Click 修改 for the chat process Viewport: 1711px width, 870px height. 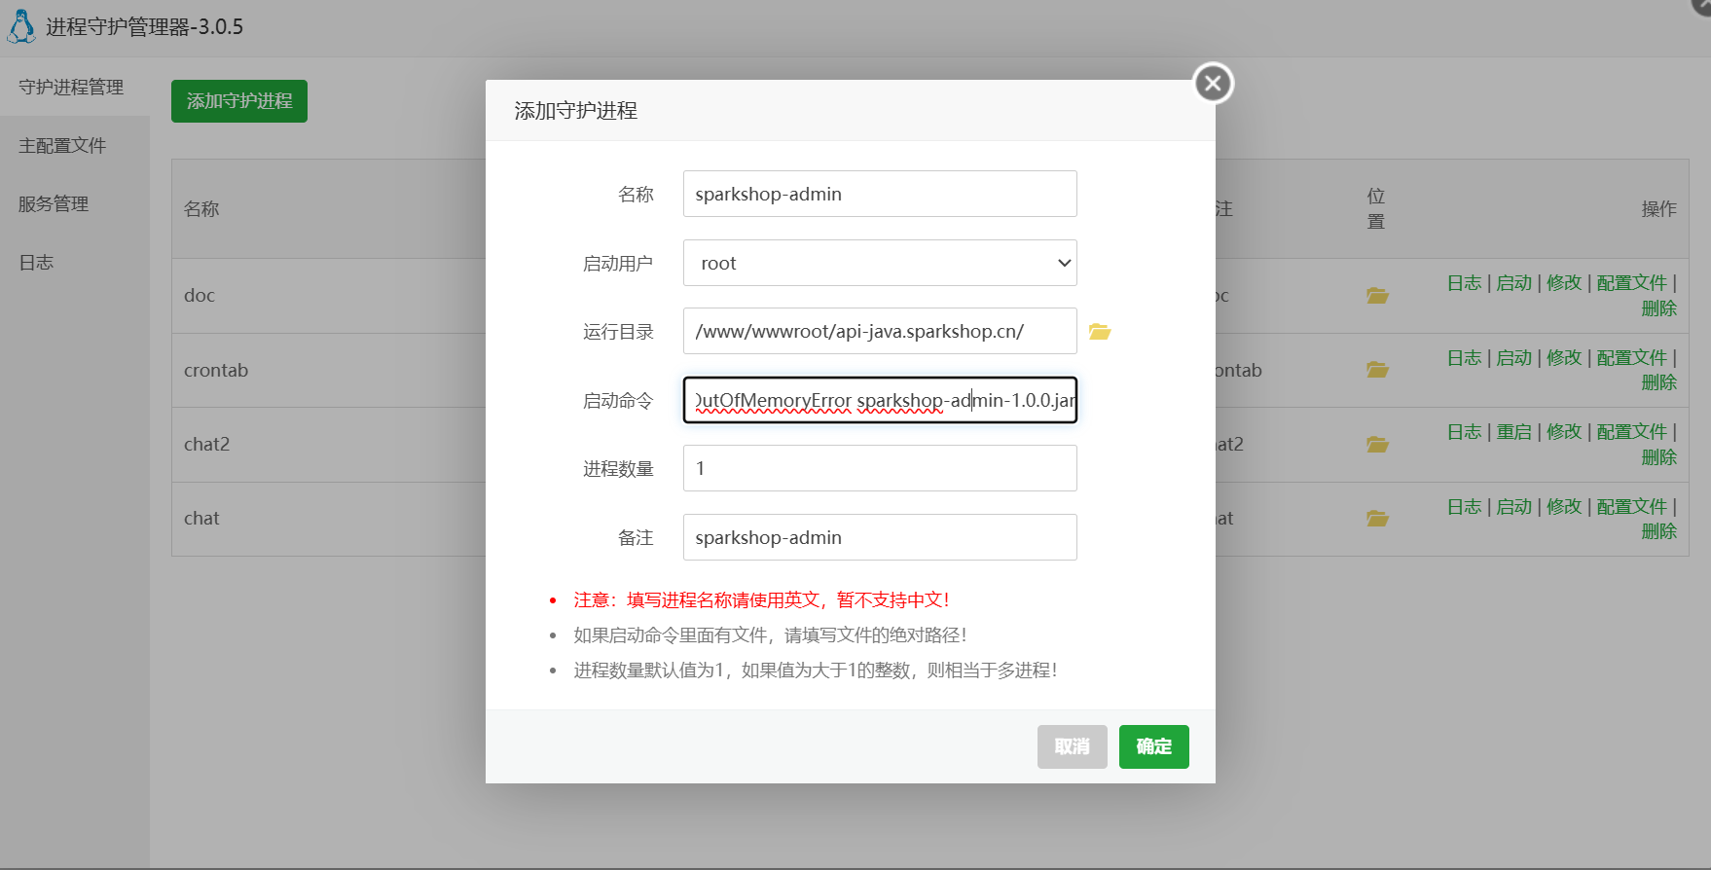click(x=1564, y=507)
